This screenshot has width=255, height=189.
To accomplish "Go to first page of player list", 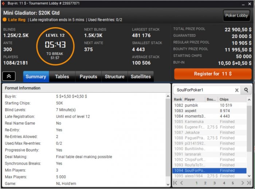I will [x=175, y=183].
